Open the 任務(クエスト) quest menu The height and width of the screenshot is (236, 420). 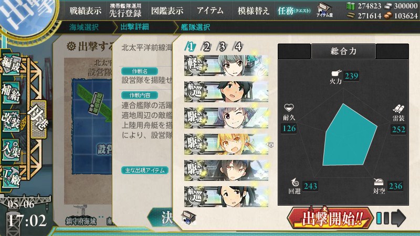click(x=294, y=10)
